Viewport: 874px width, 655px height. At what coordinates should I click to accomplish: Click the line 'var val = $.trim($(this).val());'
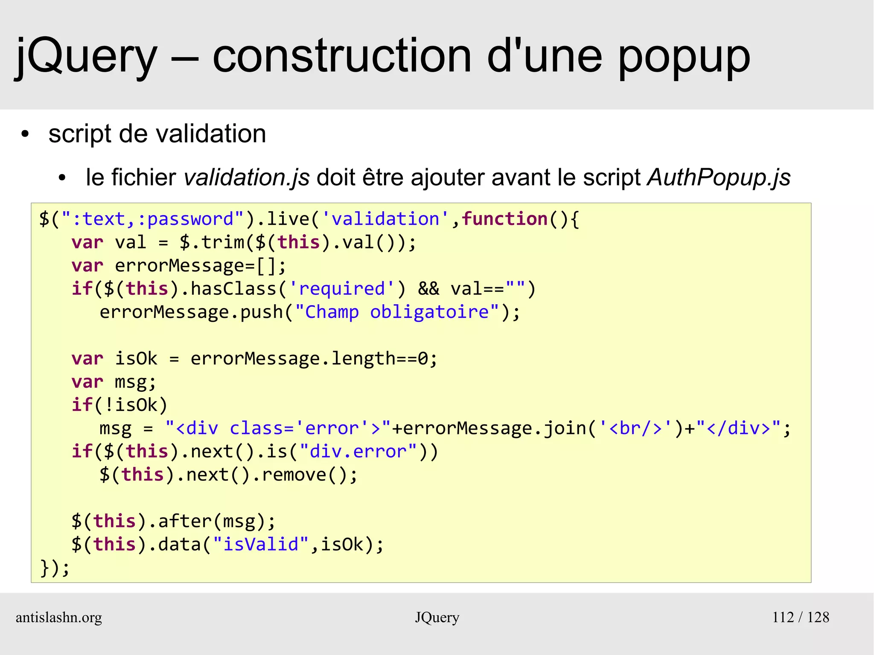pos(244,242)
